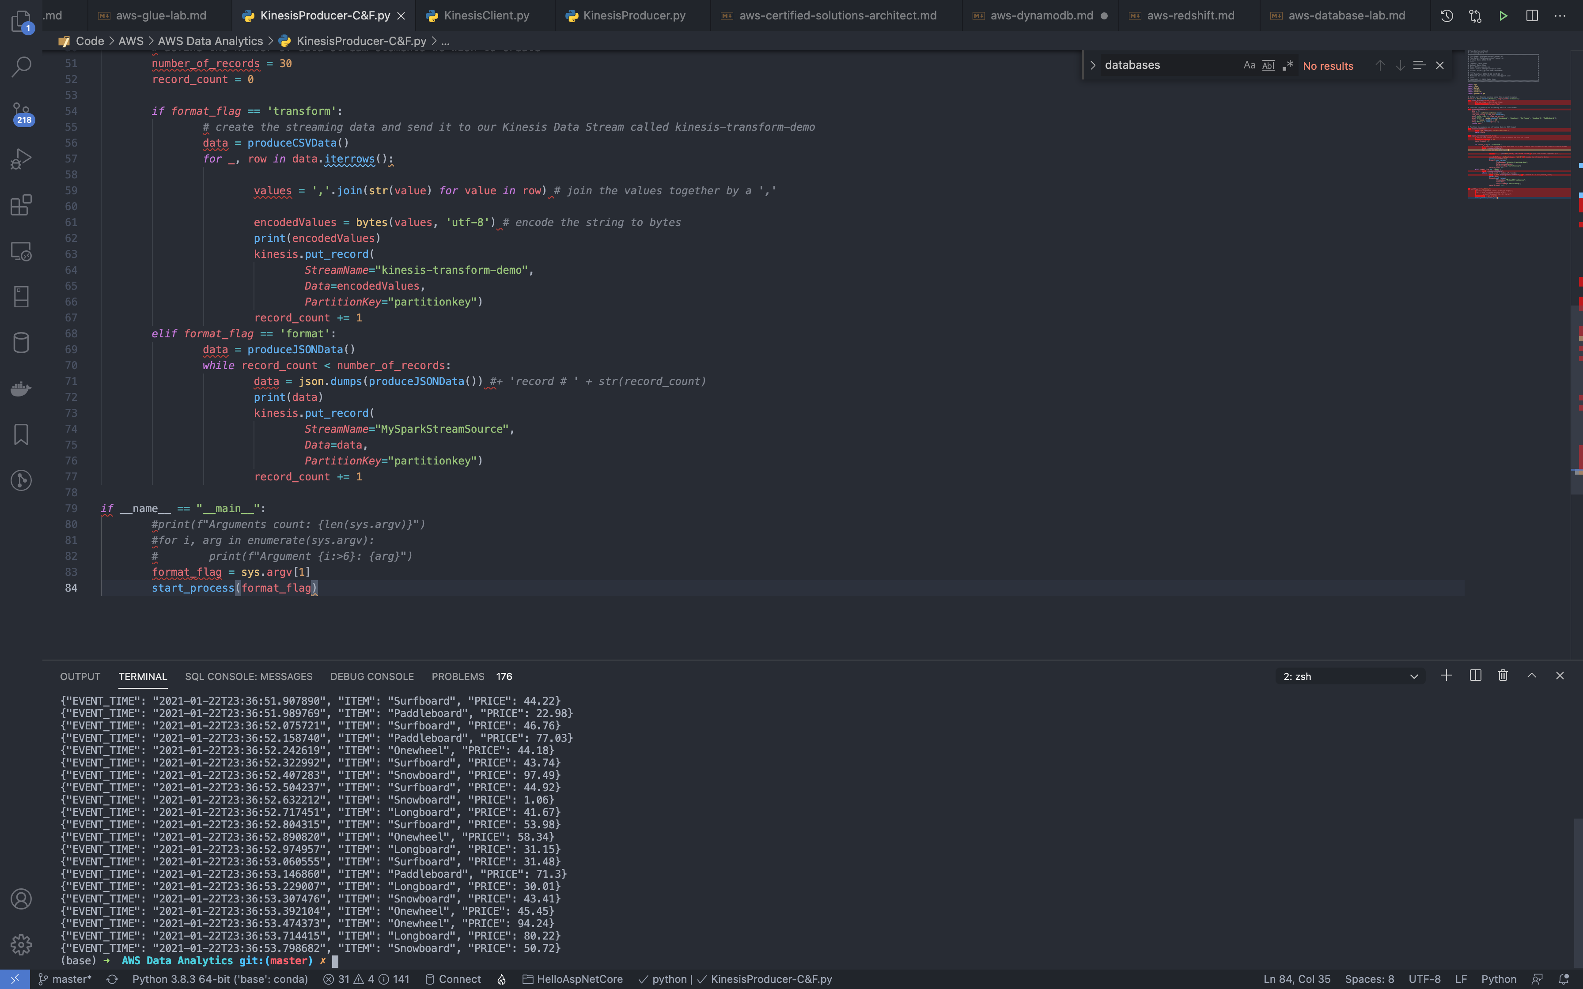The width and height of the screenshot is (1583, 989).
Task: Click the Python 3.8.3 interpreter selector
Action: [220, 979]
